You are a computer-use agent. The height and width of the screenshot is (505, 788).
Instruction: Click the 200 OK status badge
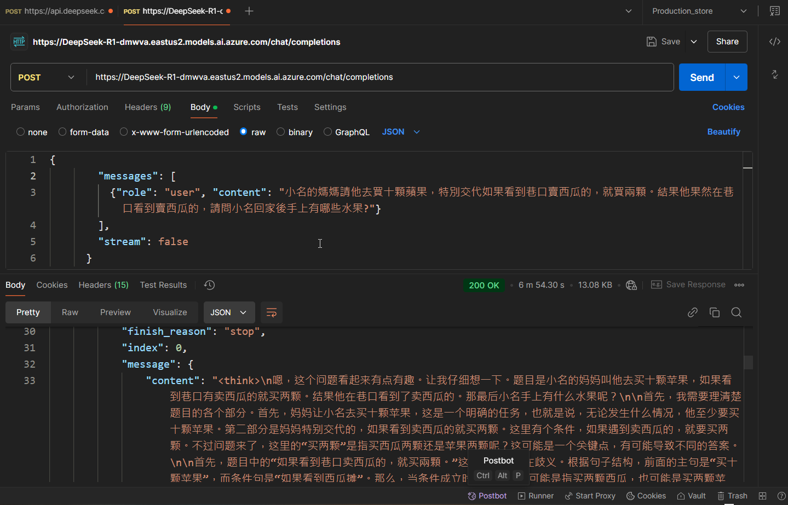(484, 285)
